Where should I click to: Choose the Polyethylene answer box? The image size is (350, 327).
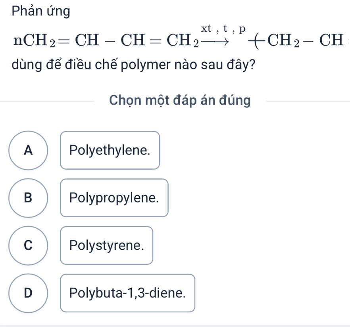tap(110, 150)
